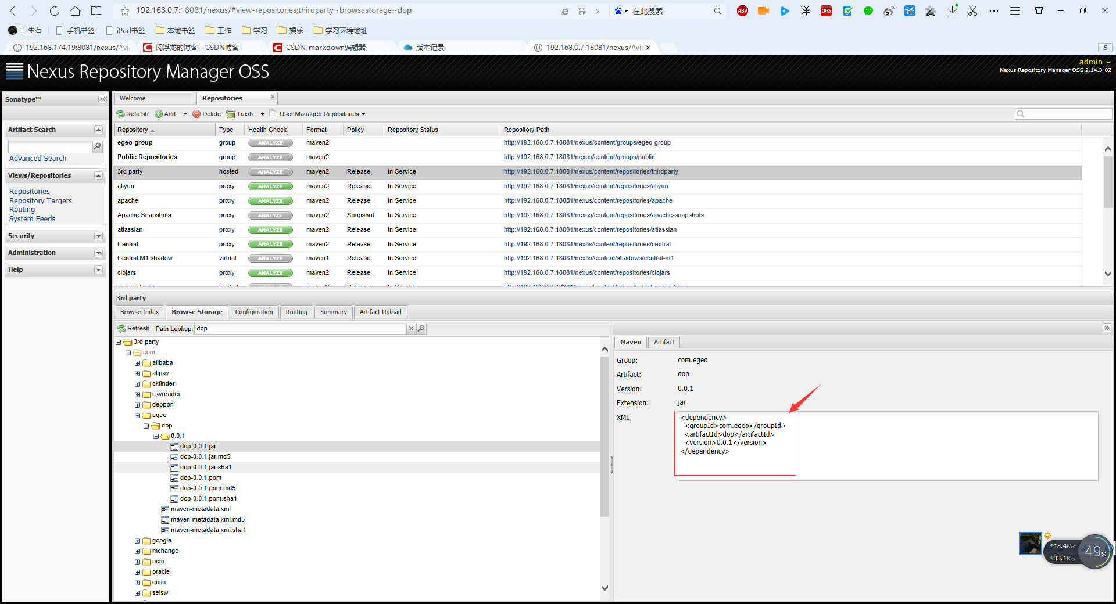Click the Delete repository icon button
This screenshot has width=1116, height=604.
(207, 114)
